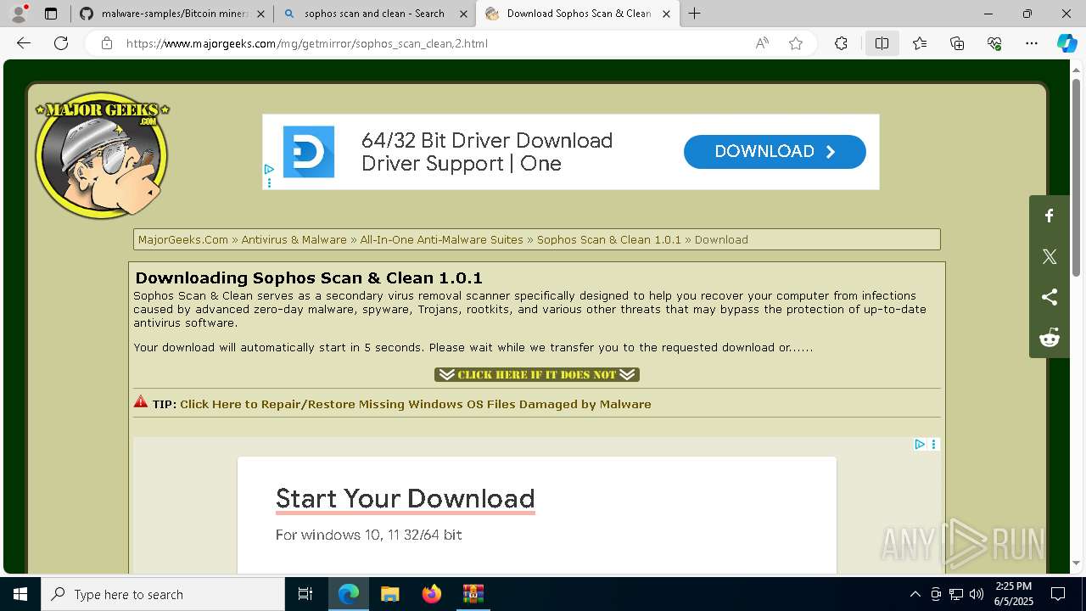Go back to the previous page
The height and width of the screenshot is (611, 1086).
point(24,43)
